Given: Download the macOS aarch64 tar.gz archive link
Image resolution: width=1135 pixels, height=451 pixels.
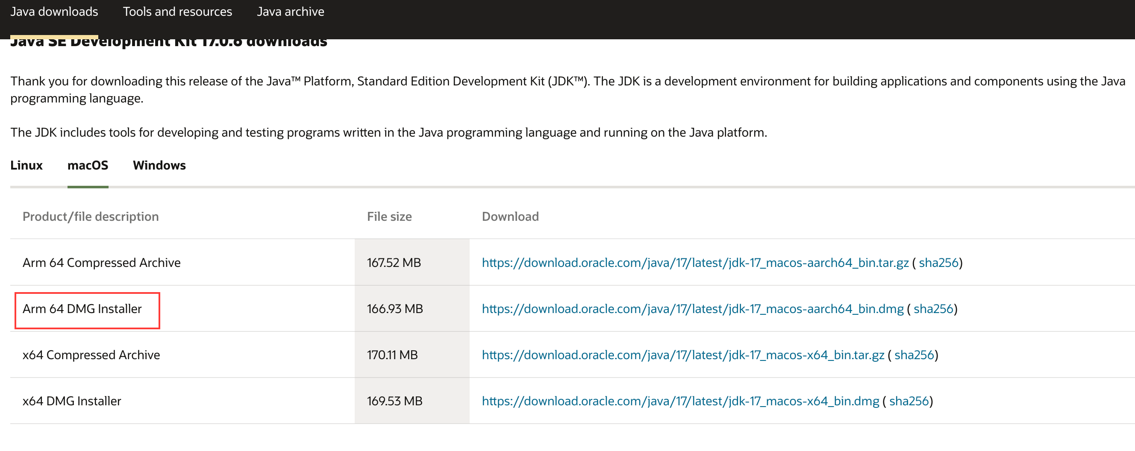Looking at the screenshot, I should point(695,263).
